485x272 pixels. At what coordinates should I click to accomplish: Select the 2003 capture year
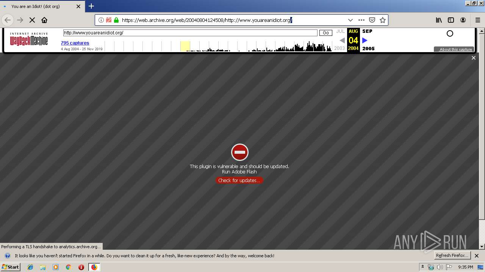[x=339, y=48]
